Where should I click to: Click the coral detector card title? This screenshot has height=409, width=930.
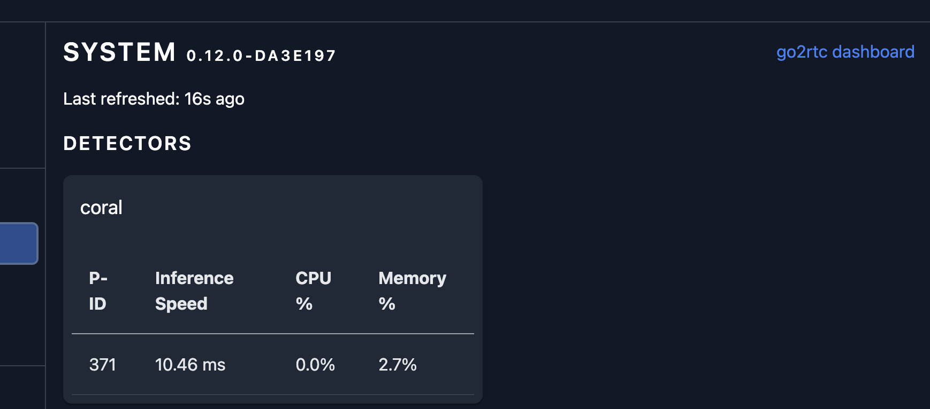[x=101, y=208]
